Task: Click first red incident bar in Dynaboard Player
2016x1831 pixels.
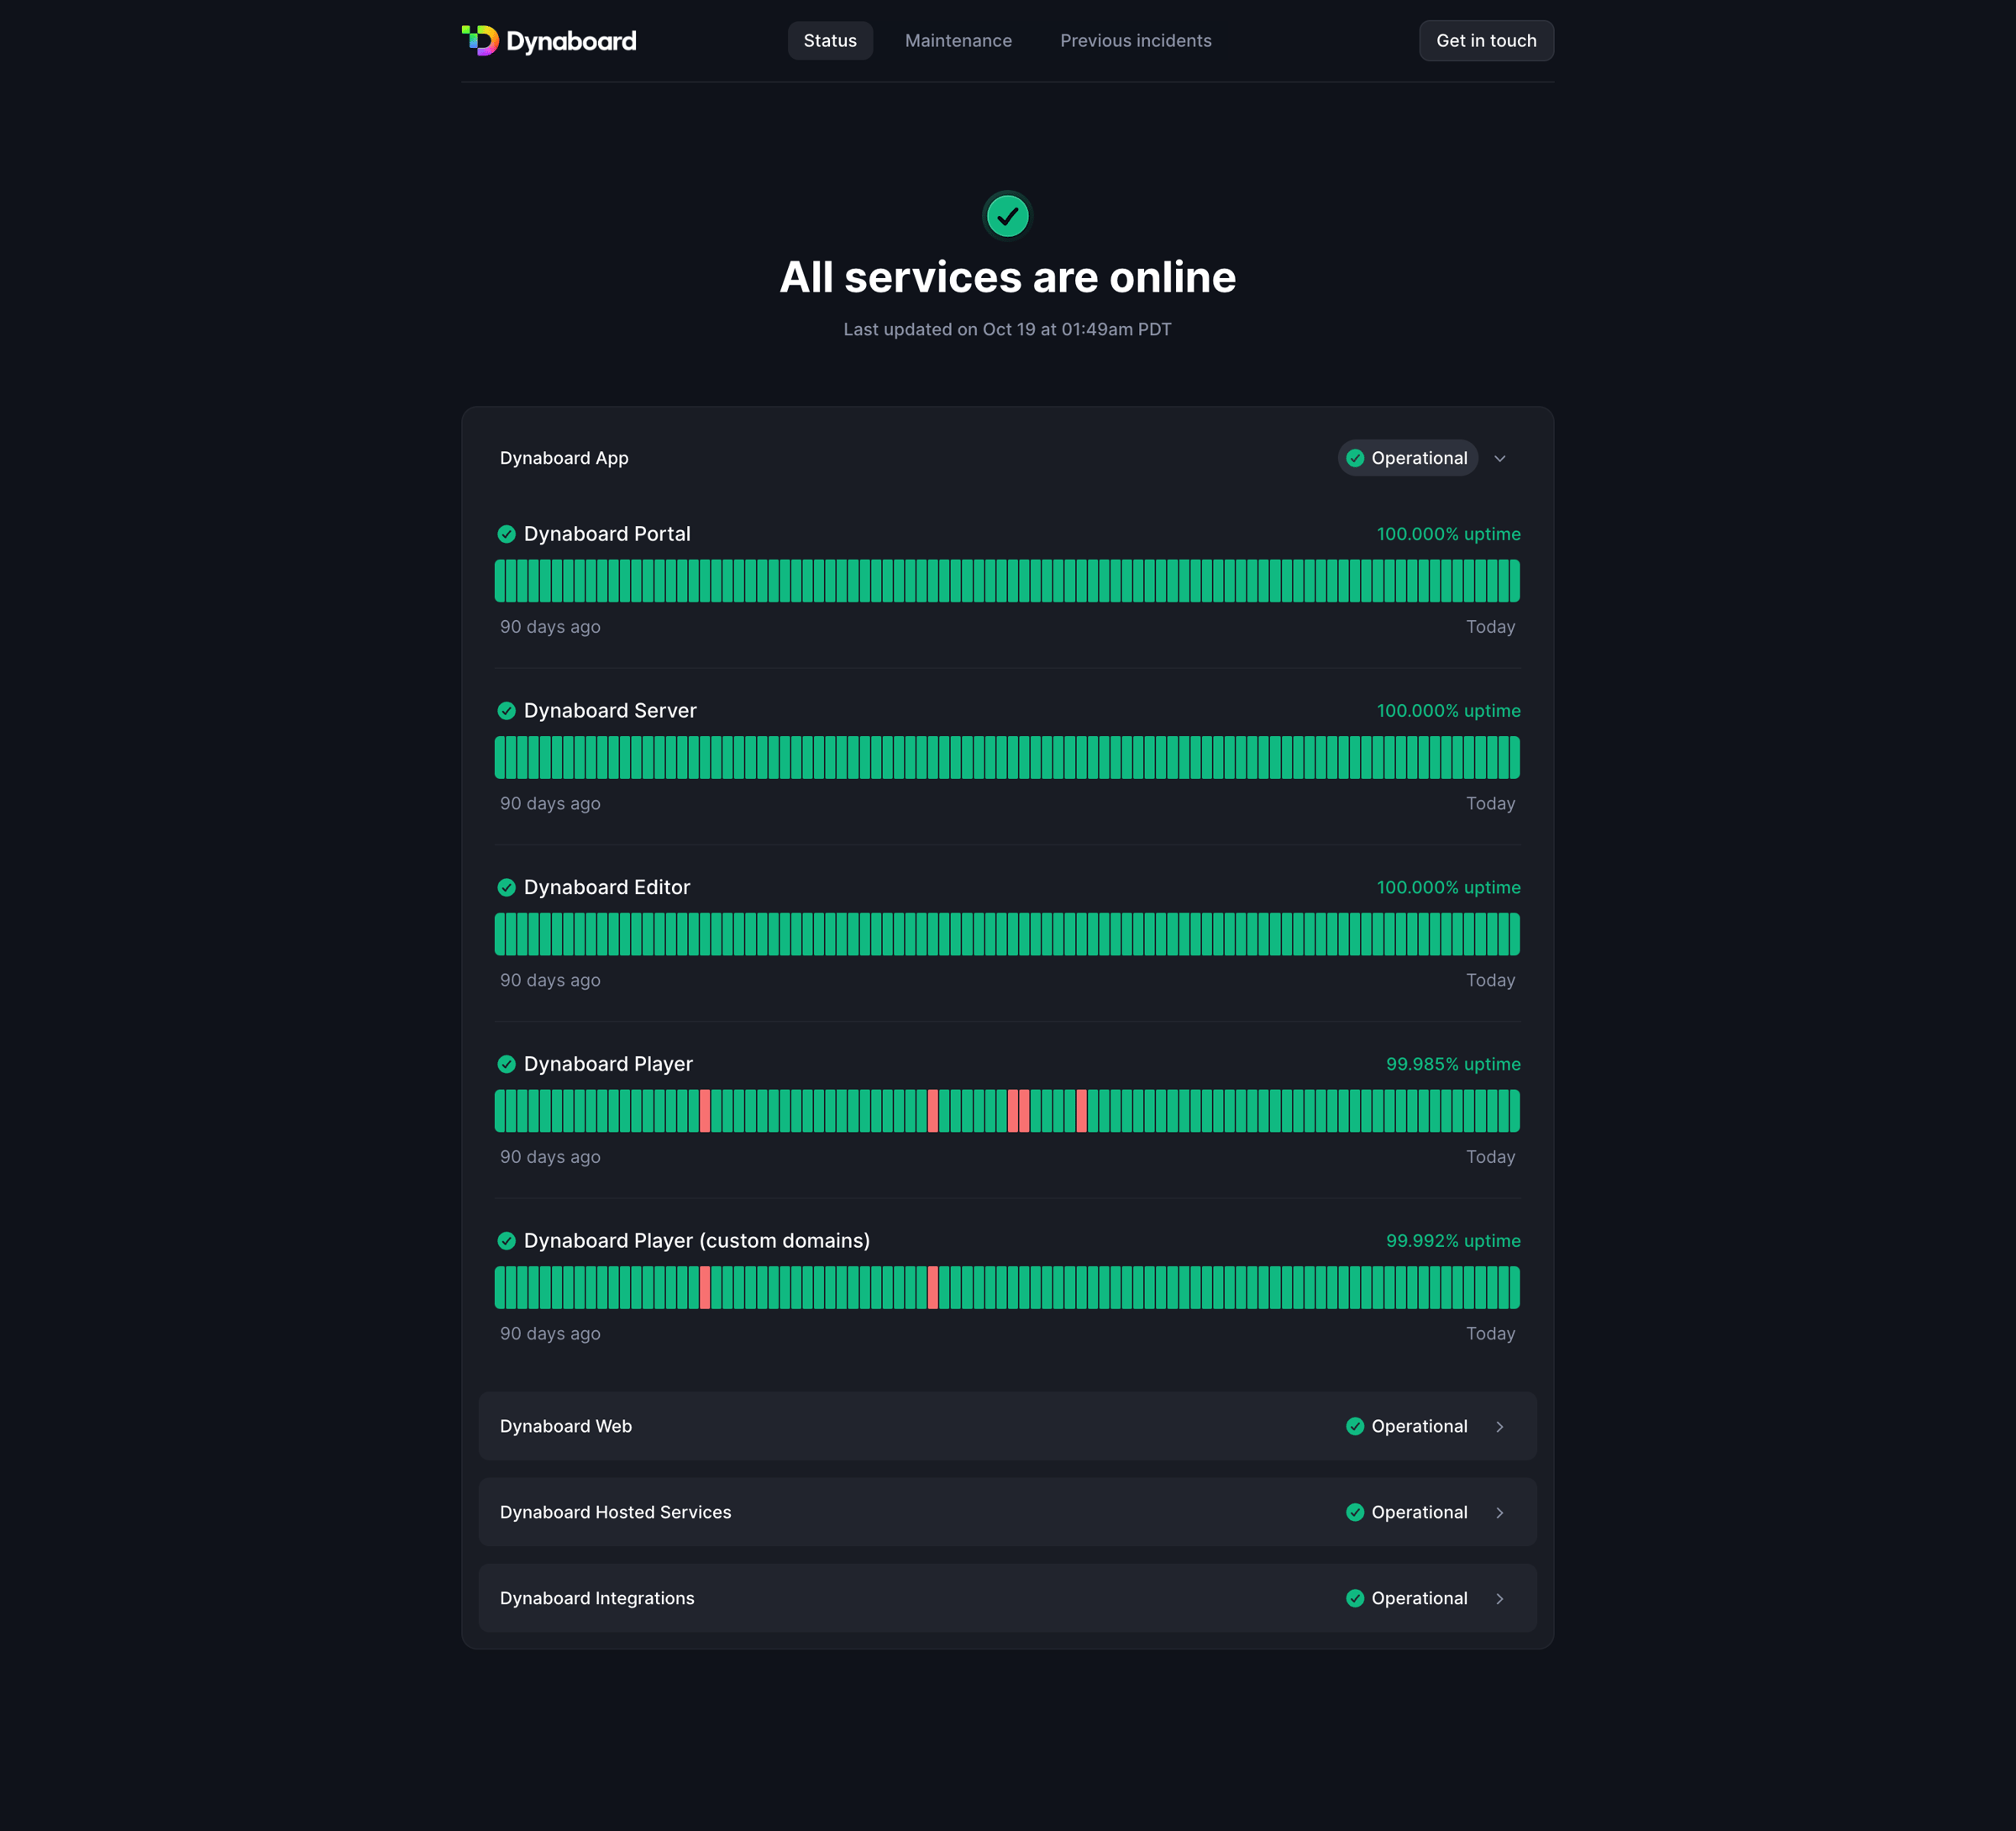Action: (x=705, y=1112)
